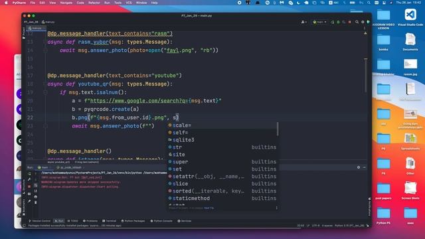Open Version Control tool window tab
425x239 pixels.
(40, 221)
